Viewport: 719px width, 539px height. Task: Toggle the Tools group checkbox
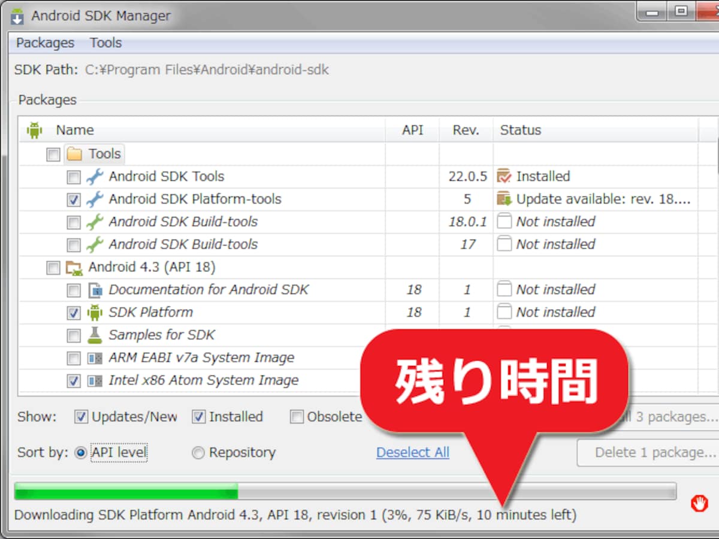pos(53,155)
